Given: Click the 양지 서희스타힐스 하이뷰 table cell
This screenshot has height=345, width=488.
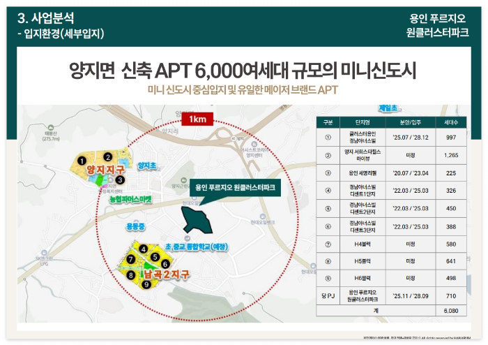Looking at the screenshot, I should [363, 155].
